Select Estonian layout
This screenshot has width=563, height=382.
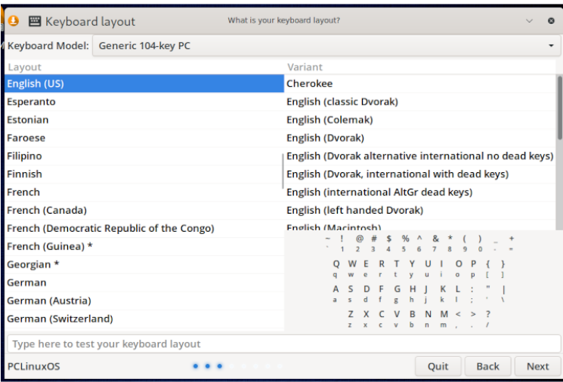[144, 120]
